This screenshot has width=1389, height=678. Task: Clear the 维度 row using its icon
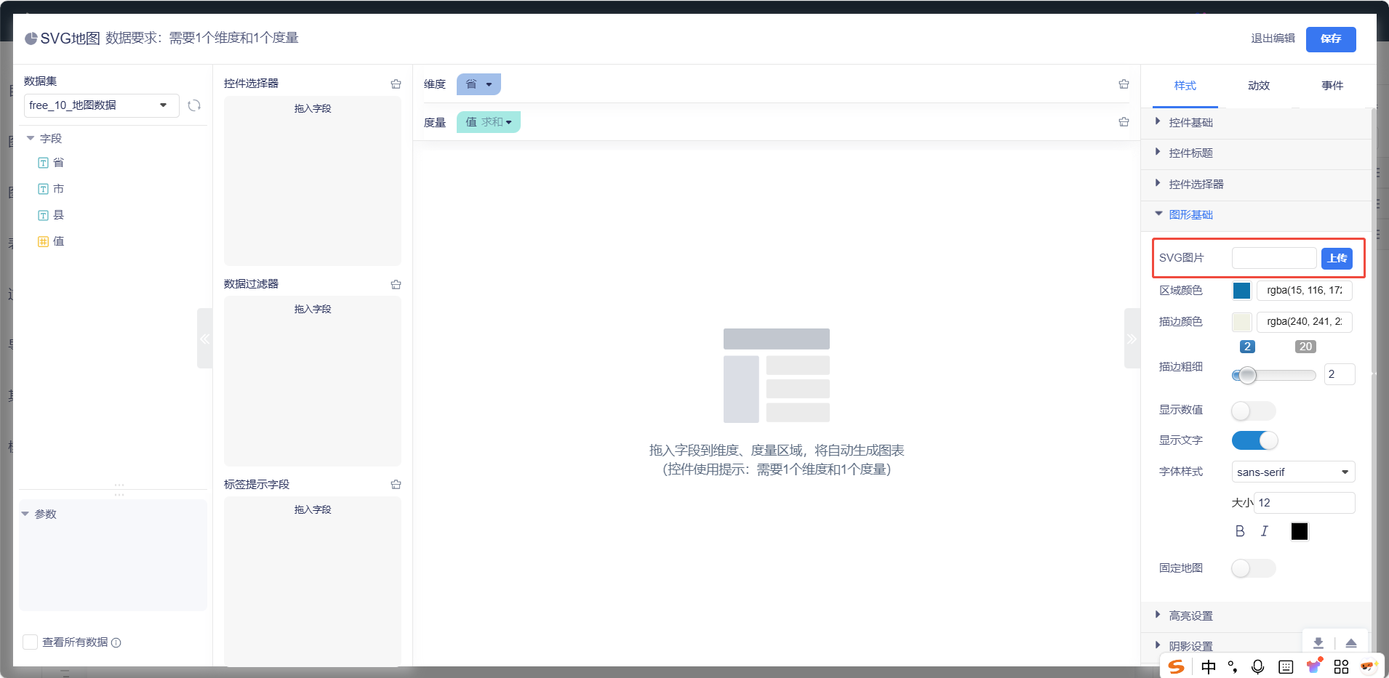[x=1124, y=84]
